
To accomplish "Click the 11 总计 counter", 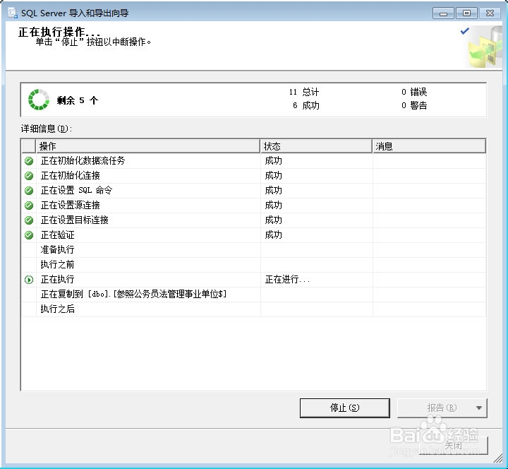I will pos(304,92).
